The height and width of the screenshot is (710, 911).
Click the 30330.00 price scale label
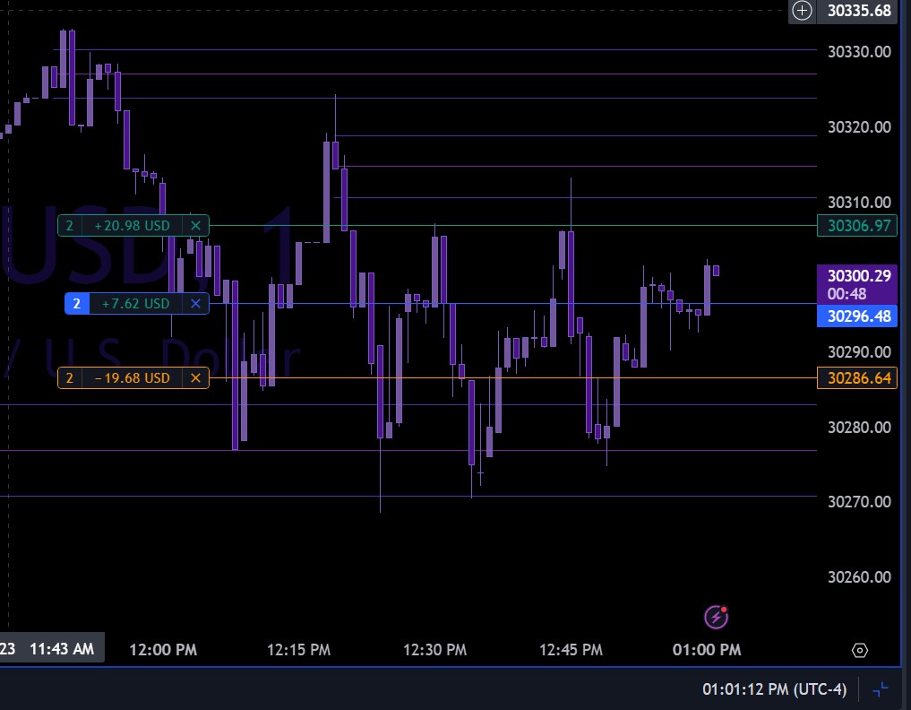[x=859, y=52]
